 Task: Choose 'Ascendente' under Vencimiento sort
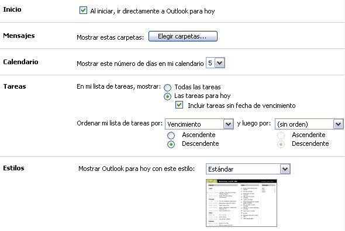click(171, 135)
